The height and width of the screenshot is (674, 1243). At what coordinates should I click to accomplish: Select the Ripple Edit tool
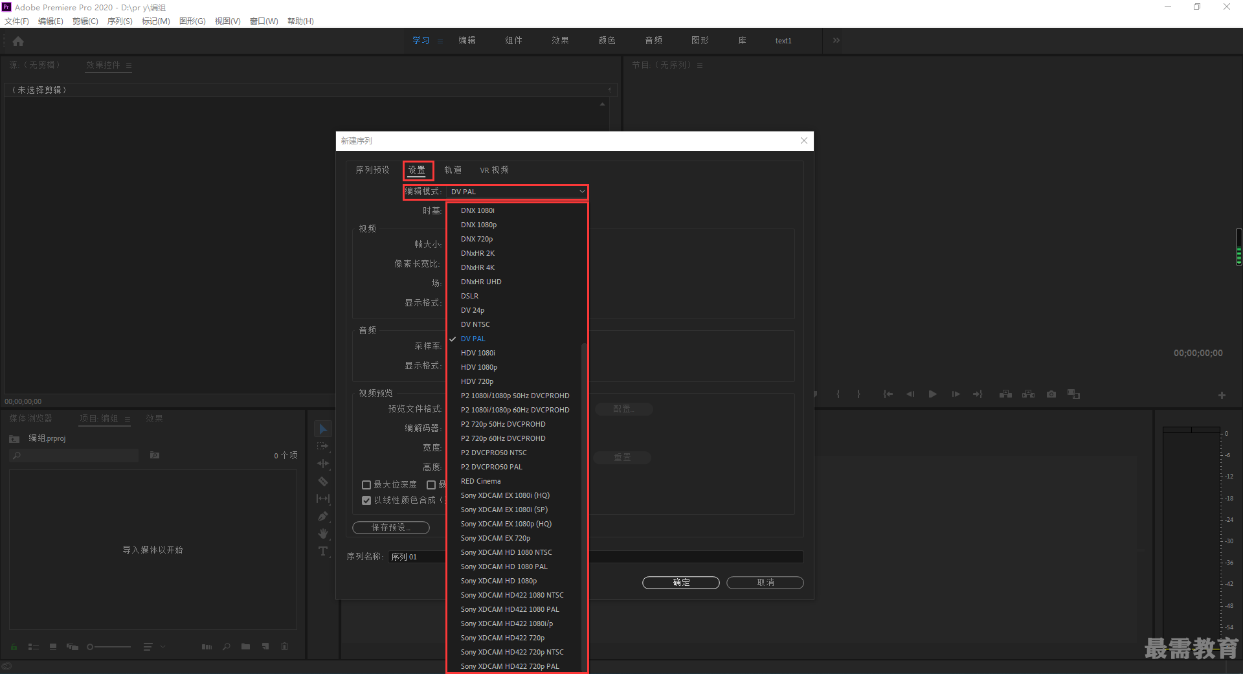tap(323, 464)
